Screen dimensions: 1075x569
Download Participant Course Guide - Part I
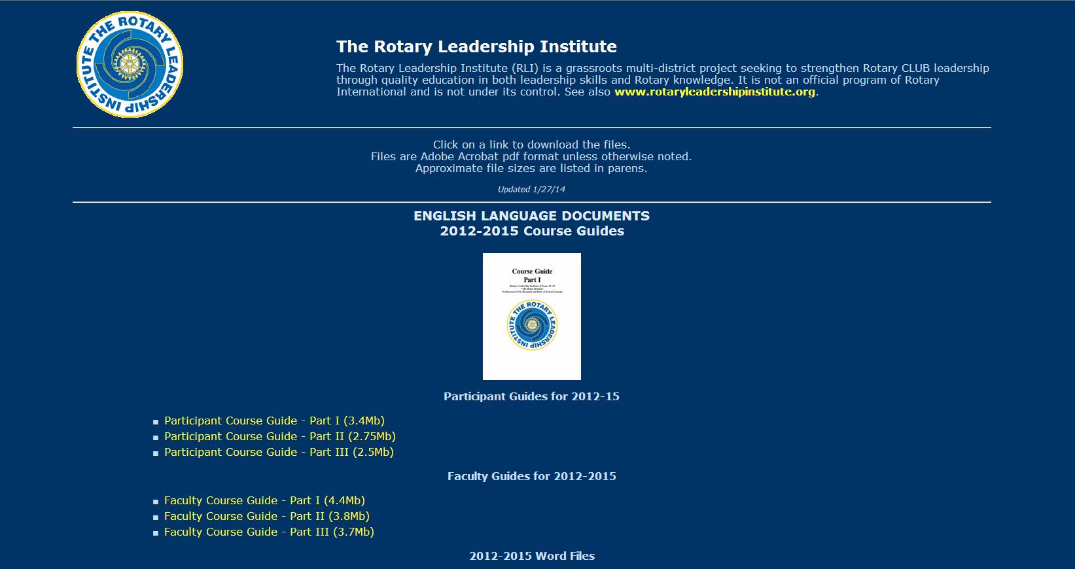click(x=274, y=421)
